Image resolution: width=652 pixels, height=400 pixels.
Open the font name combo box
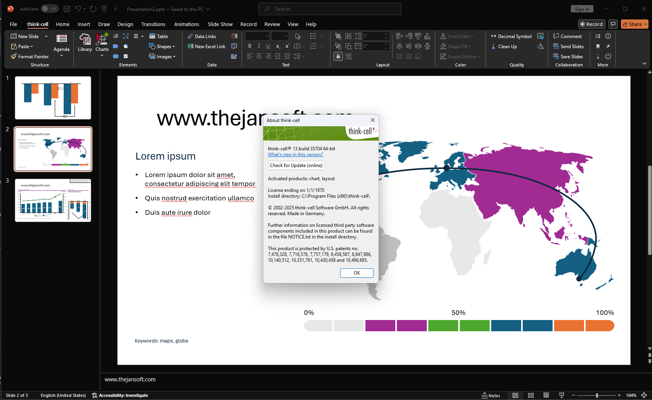[257, 36]
